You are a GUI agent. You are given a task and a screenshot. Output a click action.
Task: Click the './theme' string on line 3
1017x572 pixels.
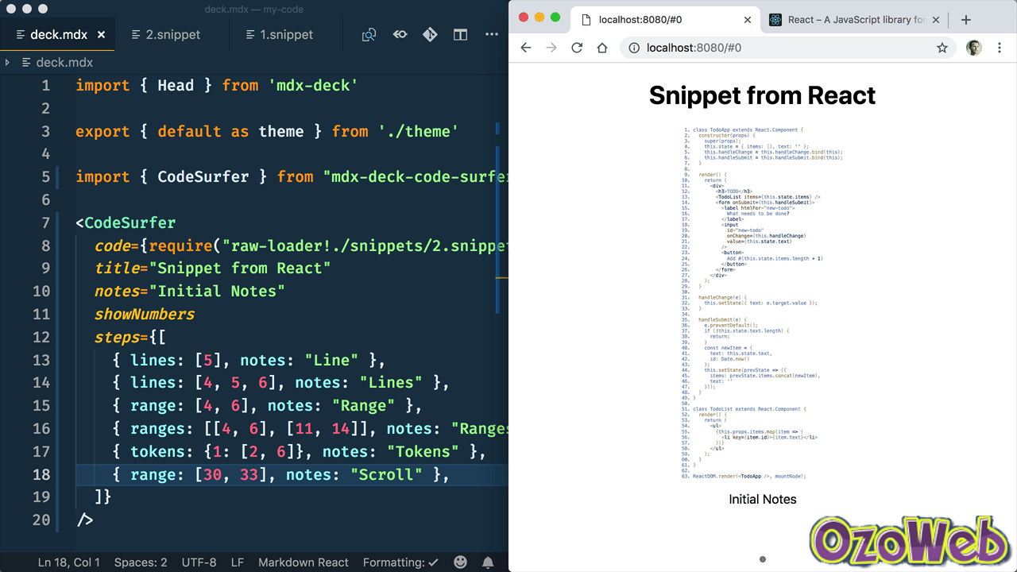tap(418, 131)
